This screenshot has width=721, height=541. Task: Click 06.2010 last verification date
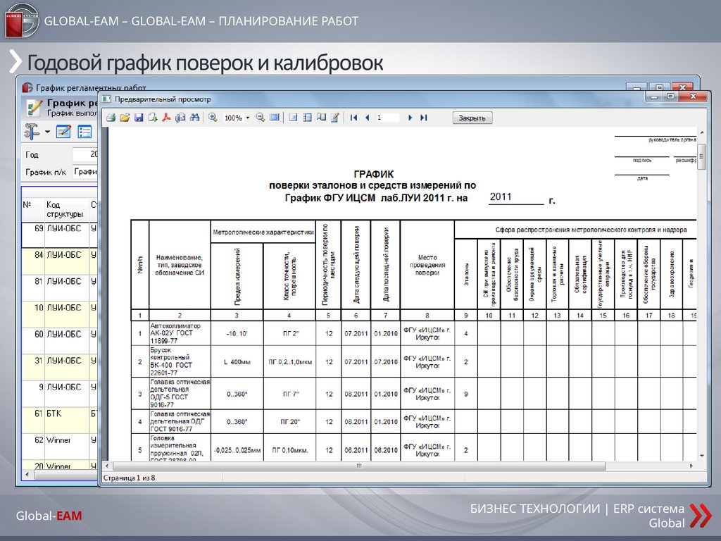[385, 450]
